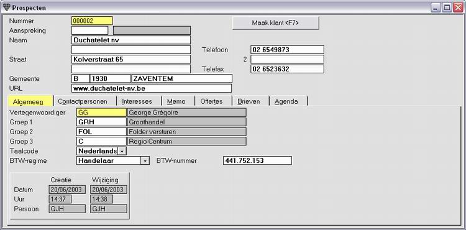Click the Groep 2 code field FOL
This screenshot has height=230, width=466.
click(x=101, y=131)
